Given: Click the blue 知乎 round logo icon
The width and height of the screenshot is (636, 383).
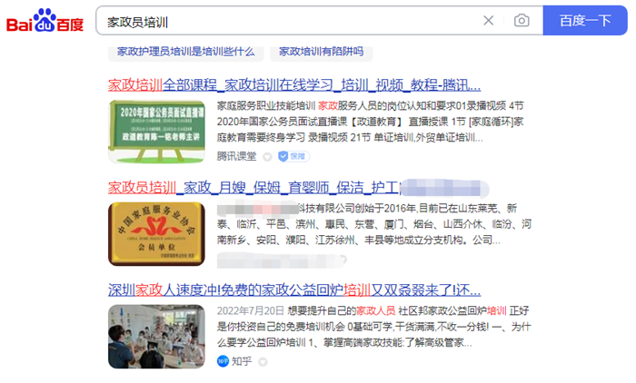Looking at the screenshot, I should coord(224,361).
